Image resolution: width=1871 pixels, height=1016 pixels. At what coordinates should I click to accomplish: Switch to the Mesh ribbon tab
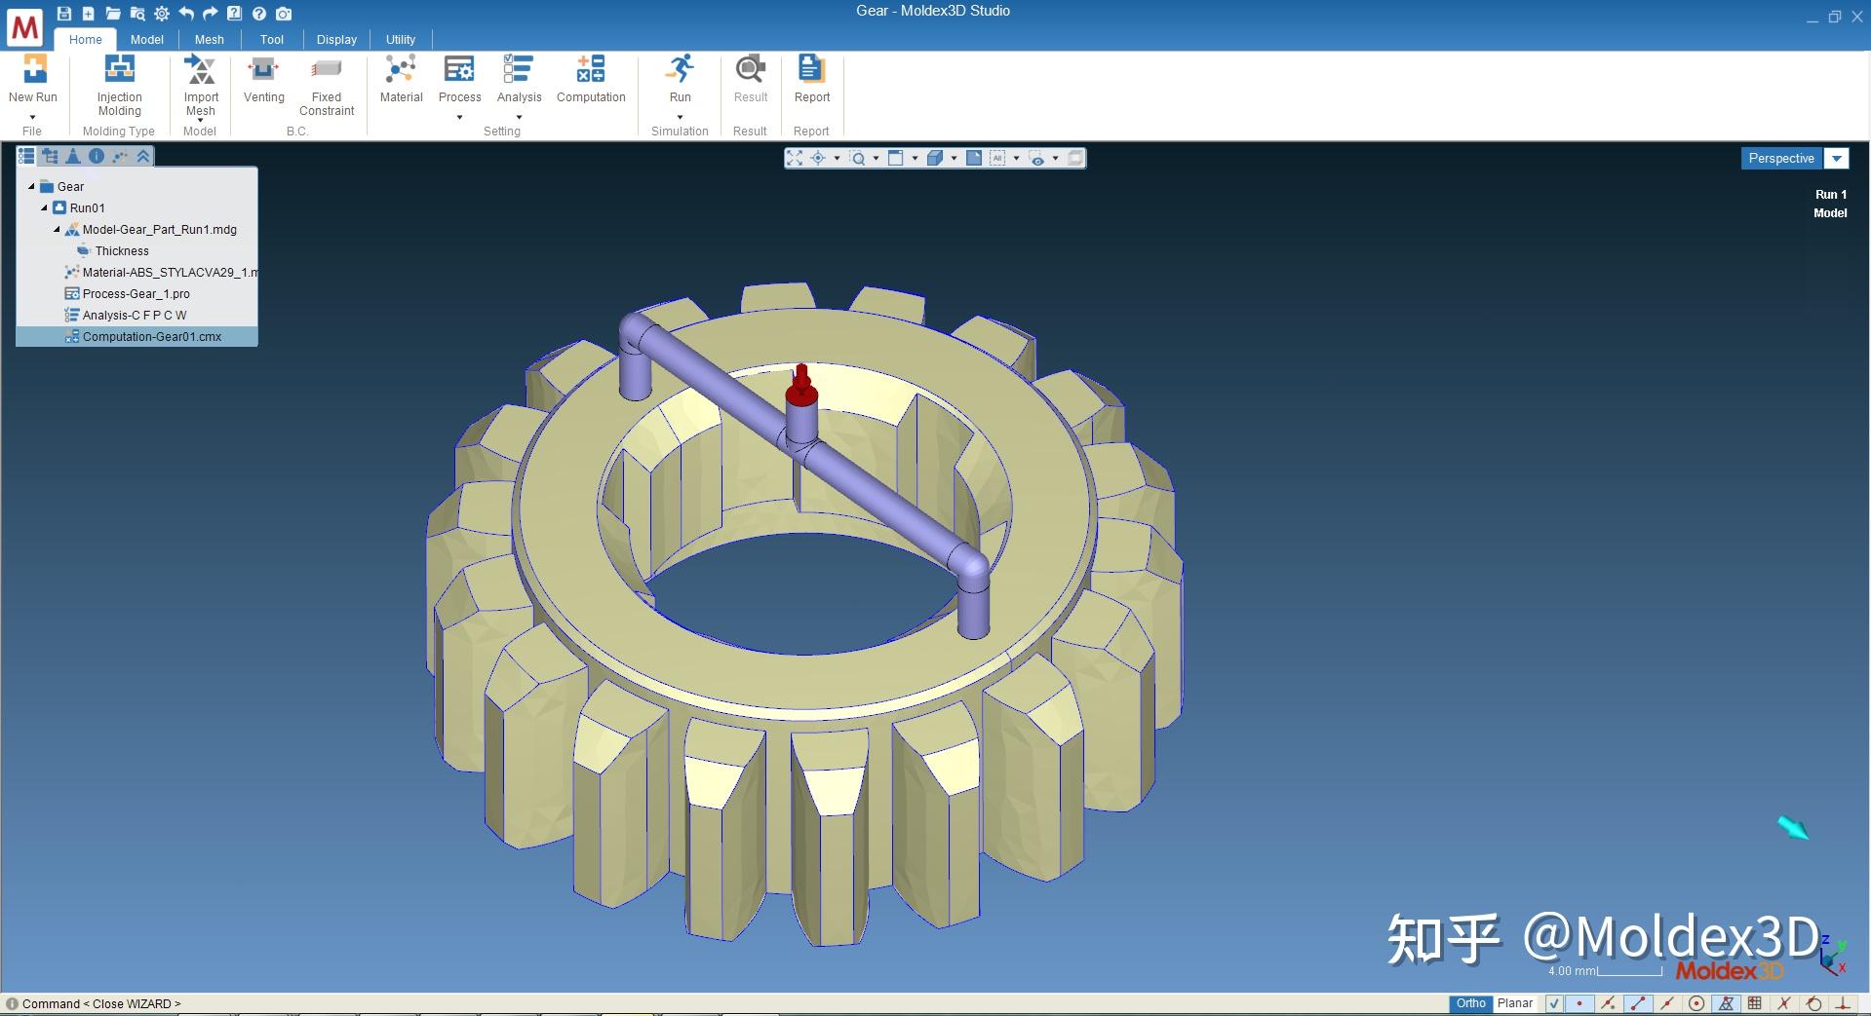pos(209,39)
